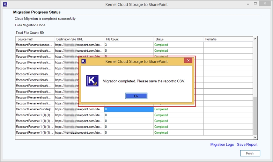Image resolution: width=273 pixels, height=162 pixels.
Task: Select the Remarks column header
Action: [x=228, y=39]
